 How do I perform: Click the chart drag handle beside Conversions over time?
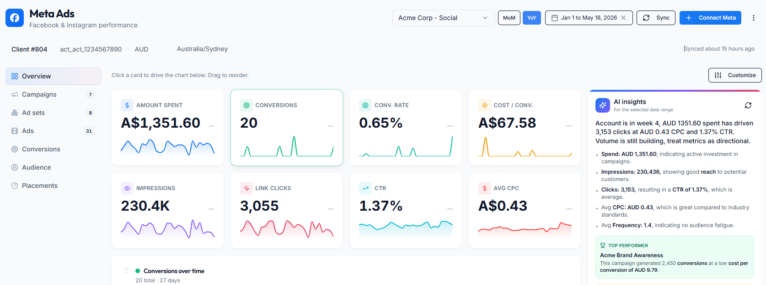126,271
